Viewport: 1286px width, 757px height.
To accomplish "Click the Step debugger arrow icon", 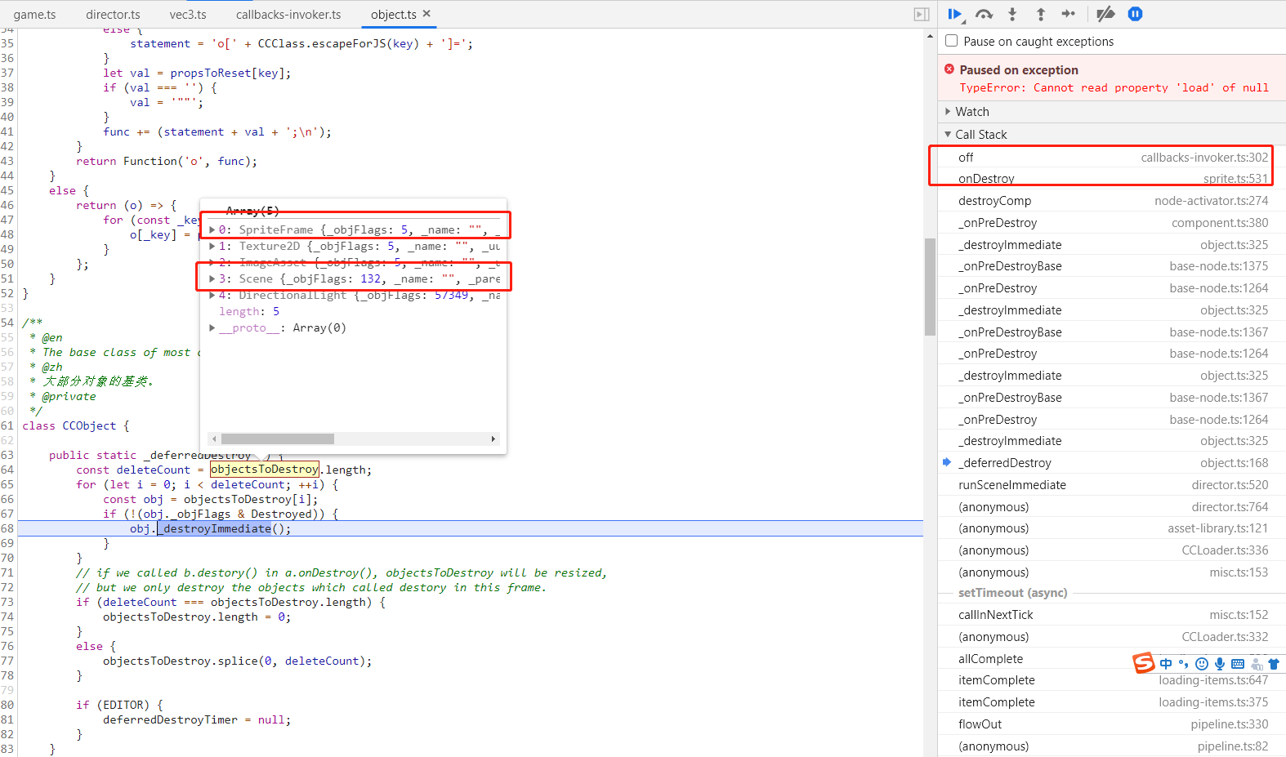I will tap(1069, 14).
